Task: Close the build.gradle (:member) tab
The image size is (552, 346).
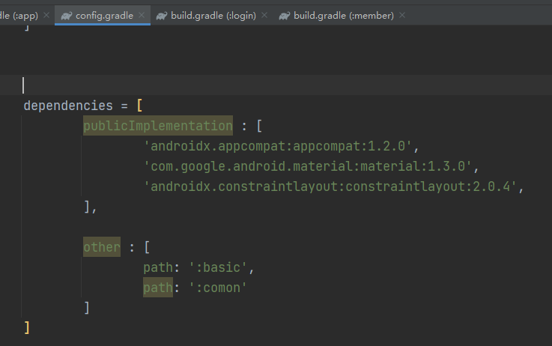Action: (x=402, y=15)
